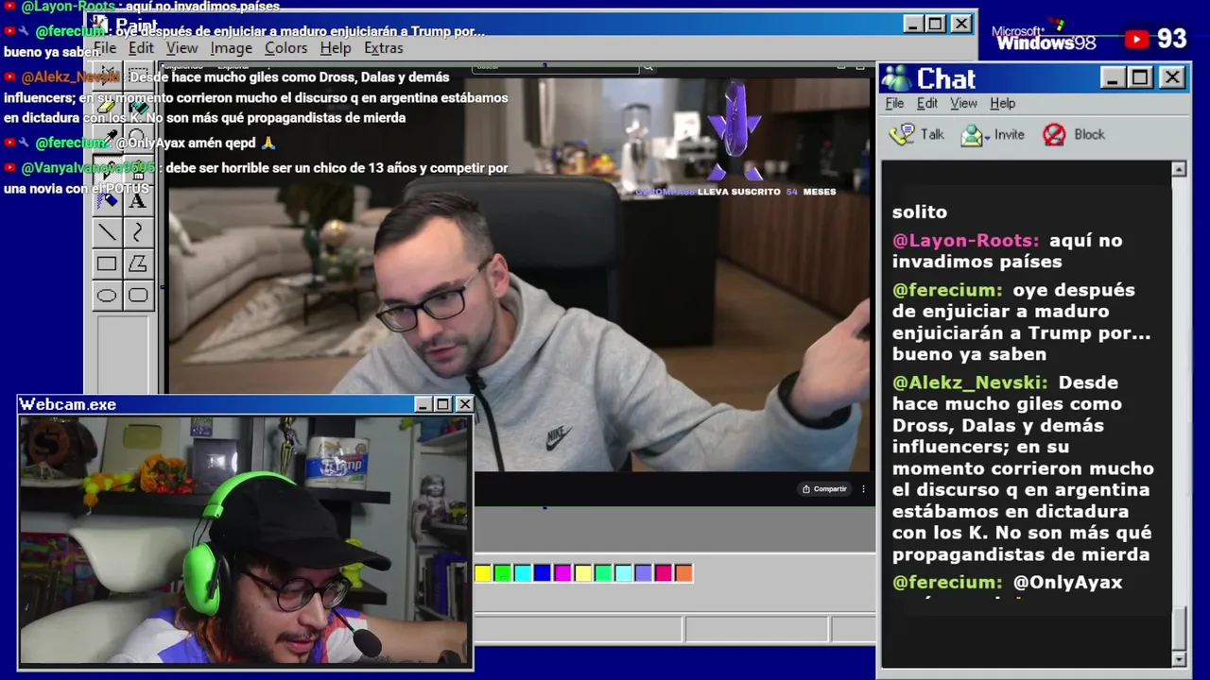Activate the Magnifier tool in Paint
This screenshot has height=680, width=1210.
click(x=138, y=139)
